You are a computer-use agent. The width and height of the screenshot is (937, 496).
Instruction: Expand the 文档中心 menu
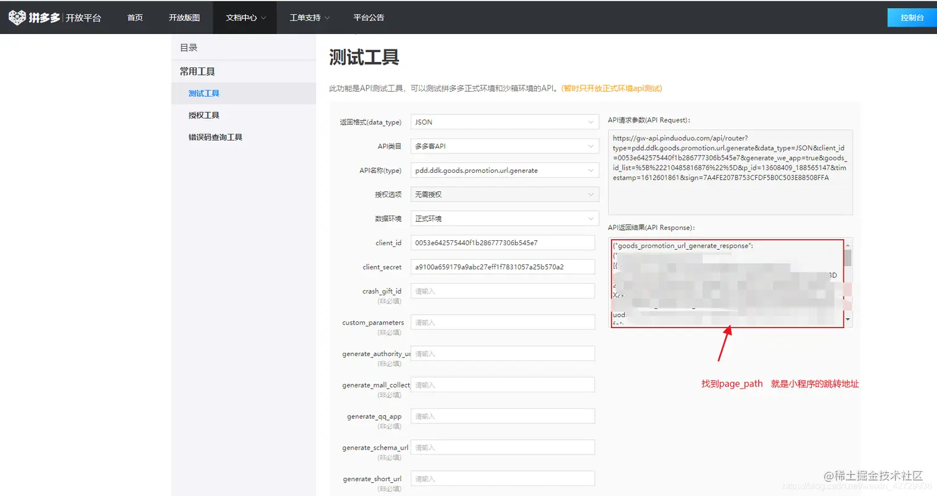coord(246,17)
